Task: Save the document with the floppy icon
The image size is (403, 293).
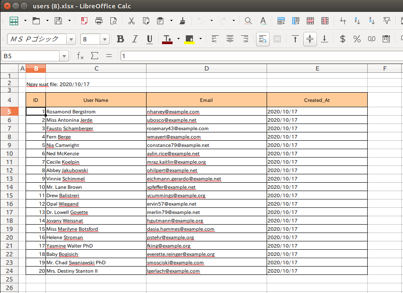Action: pos(58,21)
